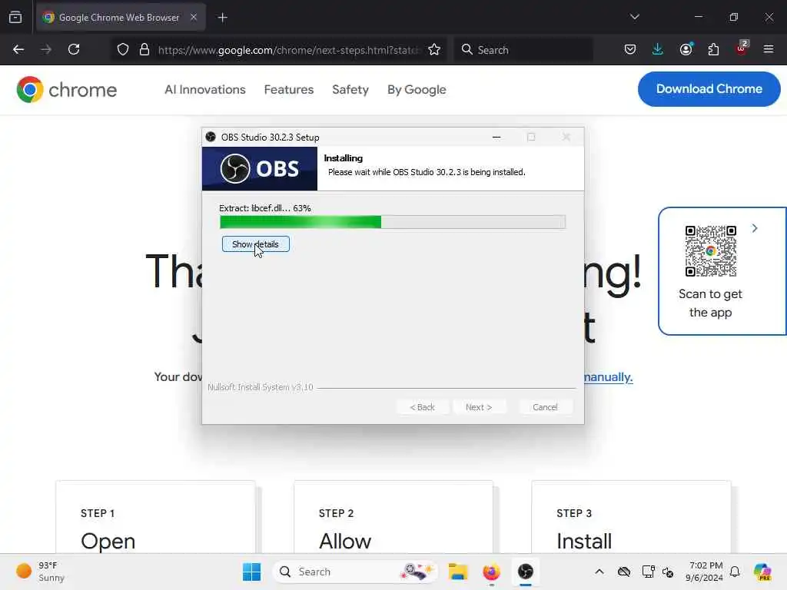Screen dimensions: 787x590
Task: Click the OBS installation progress bar
Action: click(x=393, y=222)
